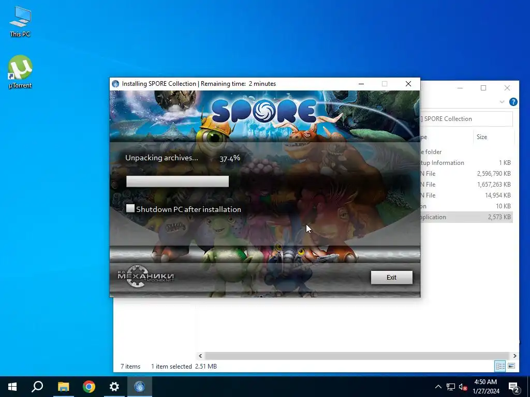The width and height of the screenshot is (530, 397).
Task: Open File Explorer help question icon
Action: 513,102
